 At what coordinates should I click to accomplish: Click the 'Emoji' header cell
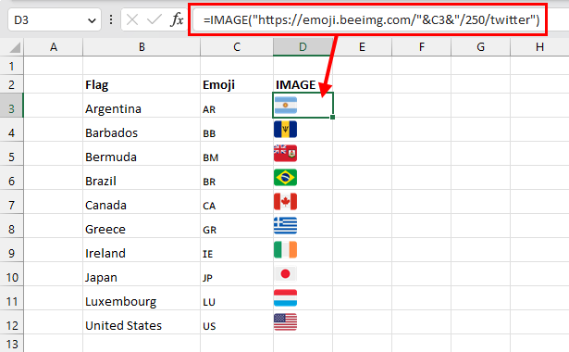pyautogui.click(x=237, y=84)
